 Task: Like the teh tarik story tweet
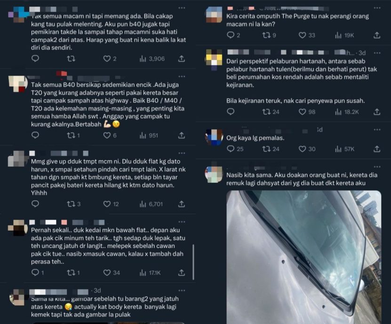(x=107, y=272)
